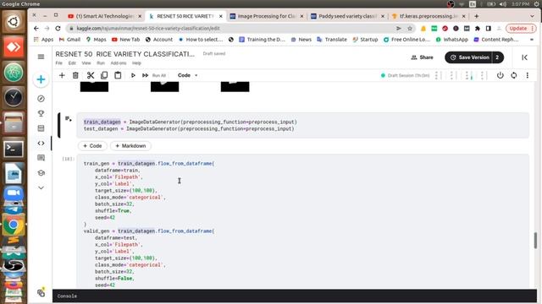The height and width of the screenshot is (304, 542).
Task: Open the File menu
Action: pyautogui.click(x=59, y=63)
